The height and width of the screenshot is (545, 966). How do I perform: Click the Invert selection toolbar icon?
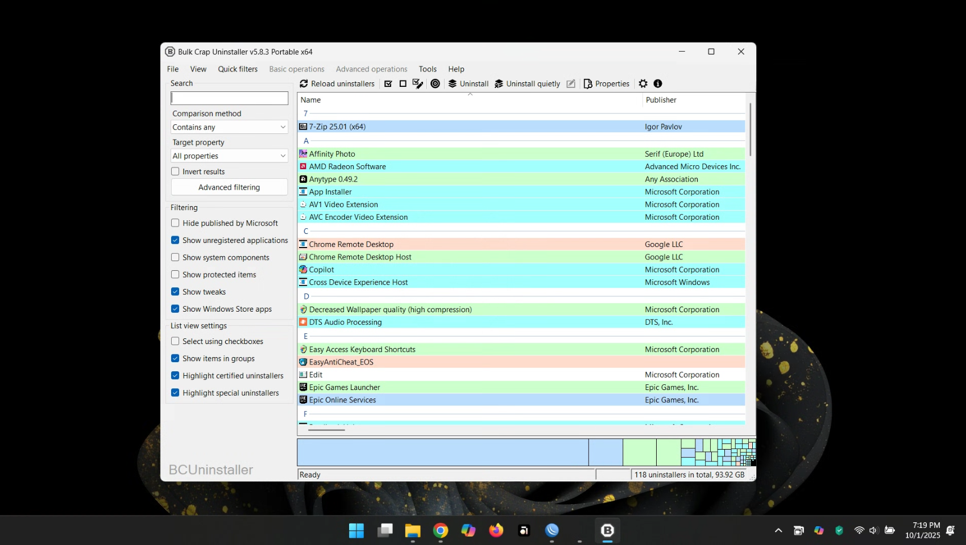[x=418, y=84]
